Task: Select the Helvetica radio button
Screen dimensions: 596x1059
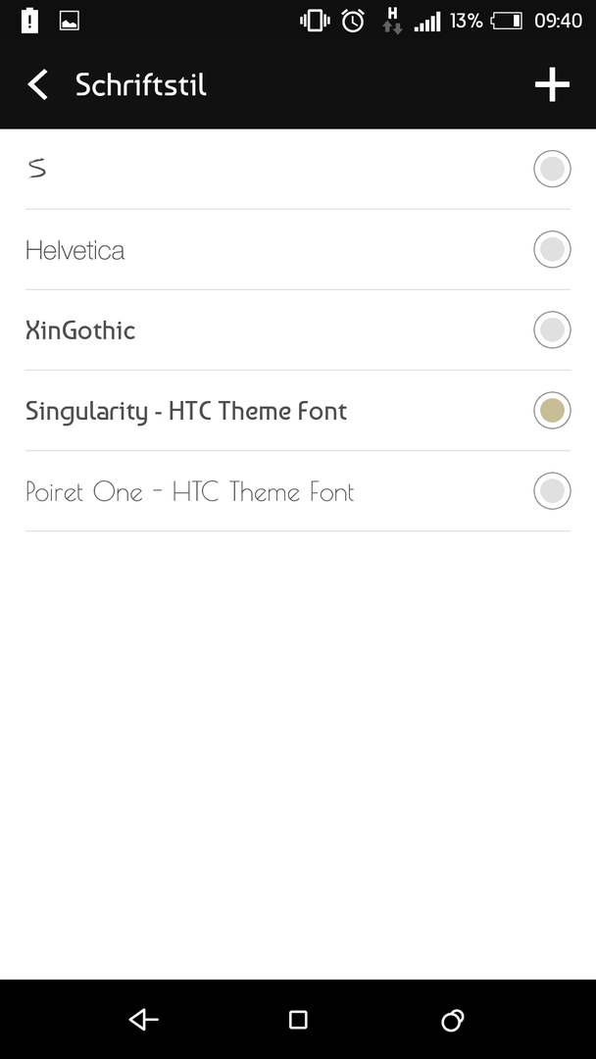Action: pos(552,249)
